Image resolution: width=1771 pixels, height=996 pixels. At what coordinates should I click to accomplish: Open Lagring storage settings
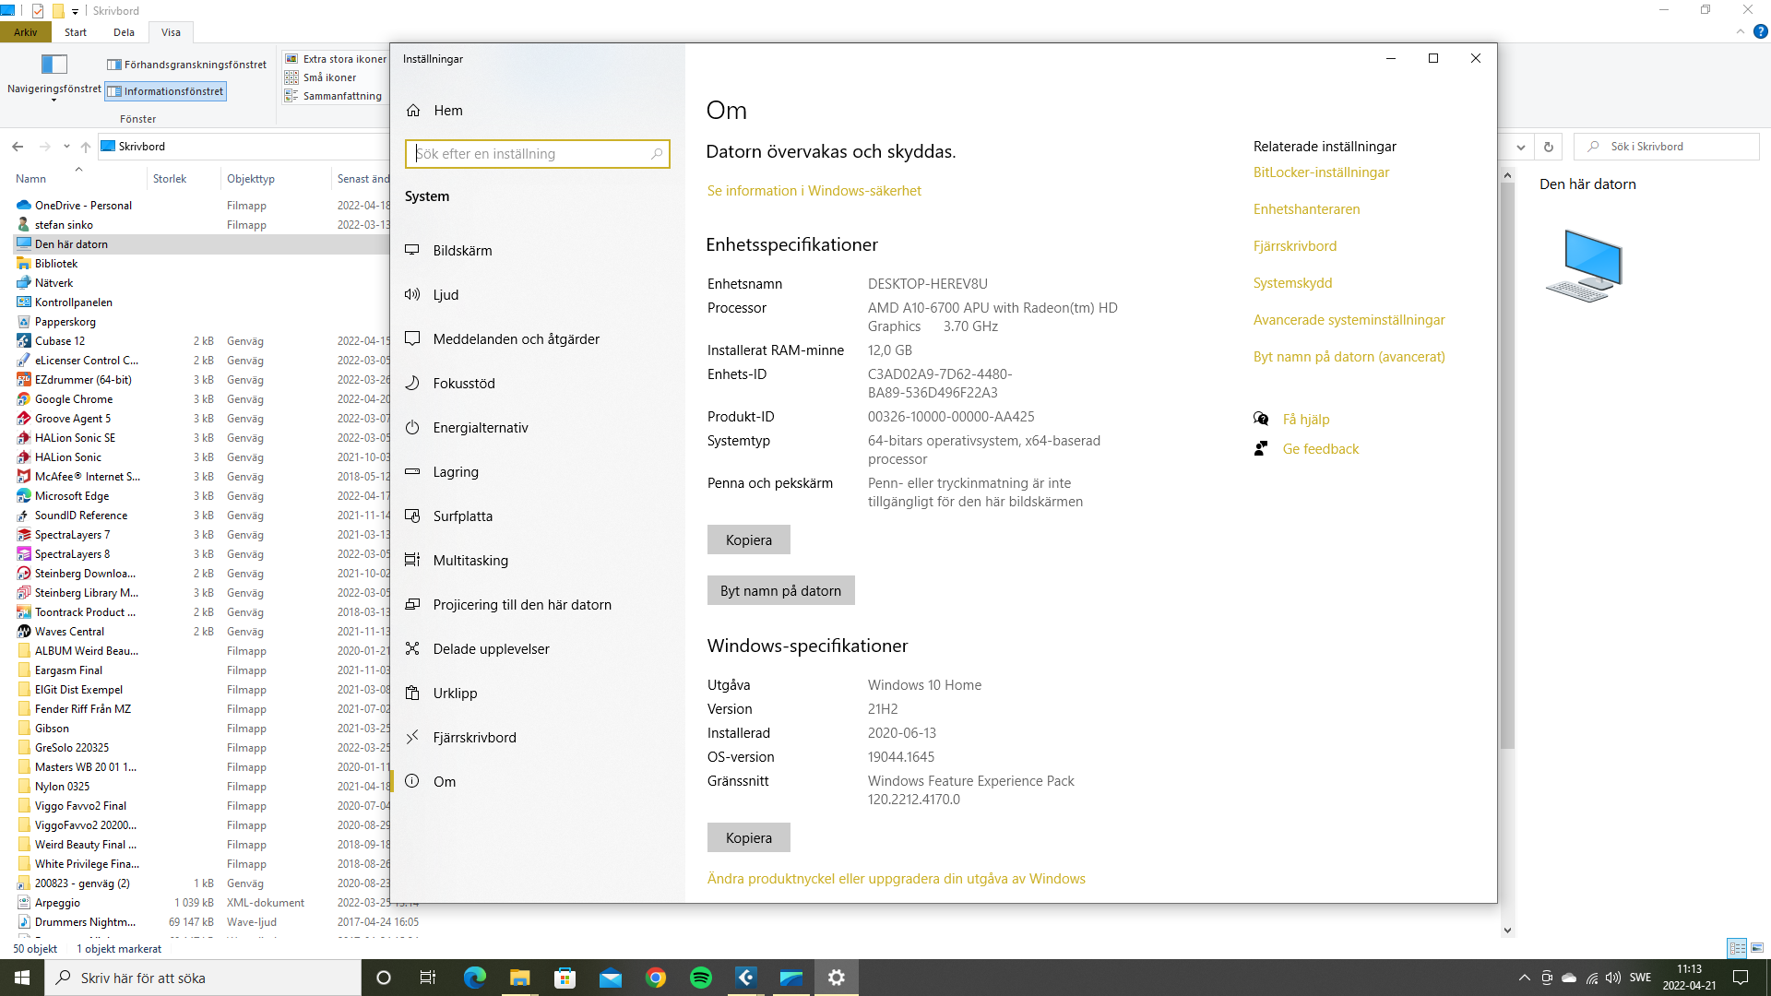pyautogui.click(x=456, y=472)
